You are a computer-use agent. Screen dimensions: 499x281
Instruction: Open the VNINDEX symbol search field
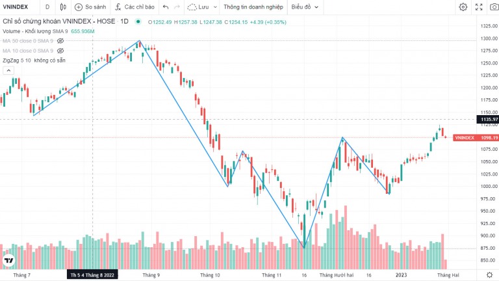(x=16, y=7)
